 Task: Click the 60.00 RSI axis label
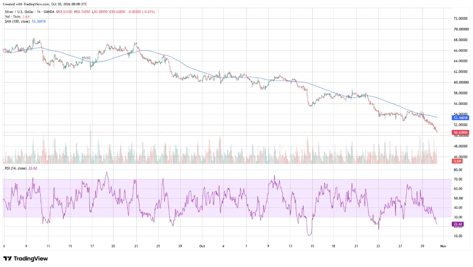coord(458,189)
